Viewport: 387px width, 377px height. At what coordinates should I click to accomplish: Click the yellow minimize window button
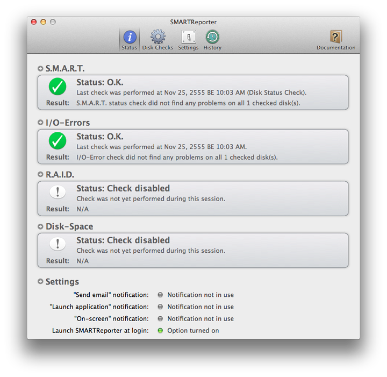43,22
